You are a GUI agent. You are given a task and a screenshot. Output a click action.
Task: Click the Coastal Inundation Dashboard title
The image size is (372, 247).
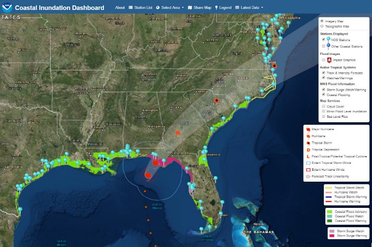pyautogui.click(x=60, y=8)
